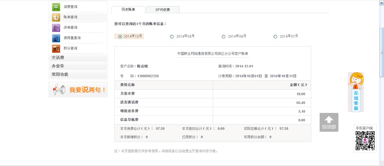The height and width of the screenshot is (166, 384).
Task: Expand the 常用功能 sidebar section
Action: pos(60,74)
